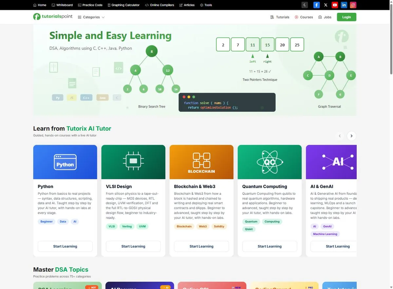Start Learning Blockchain & Web3 course

point(201,246)
